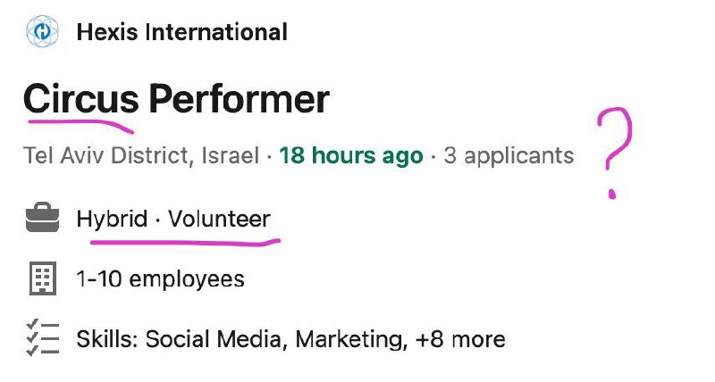Screen dimensions: 715x382
Task: Click the pink hand-drawn question mark
Action: pyautogui.click(x=615, y=153)
